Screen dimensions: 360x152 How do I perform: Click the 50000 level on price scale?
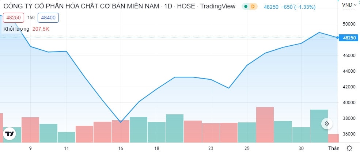[x=348, y=24]
